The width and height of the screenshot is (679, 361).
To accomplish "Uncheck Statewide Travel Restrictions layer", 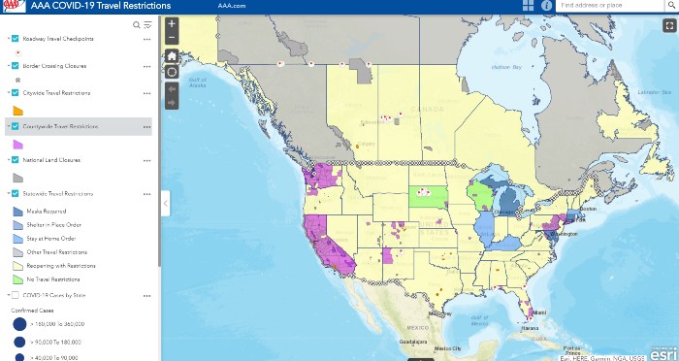I will (x=16, y=194).
